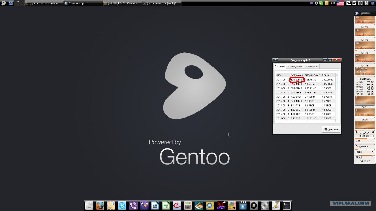Image resolution: width=376 pixels, height=211 pixels.
Task: Click the SDA5 filesystem label in the monitor
Action: click(359, 157)
